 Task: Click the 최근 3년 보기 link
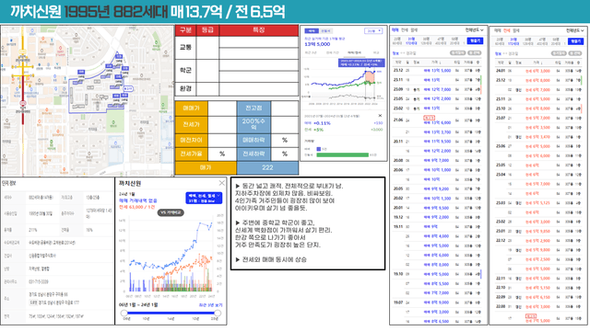[x=210, y=305]
